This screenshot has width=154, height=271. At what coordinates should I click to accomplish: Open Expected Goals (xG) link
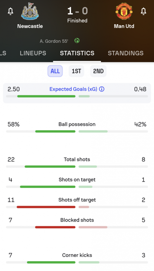tap(73, 89)
